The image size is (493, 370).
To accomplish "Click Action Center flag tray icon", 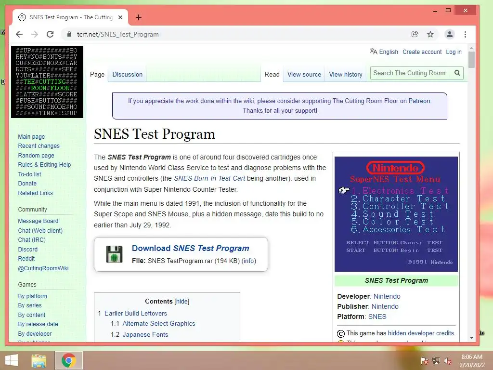I will [x=425, y=361].
